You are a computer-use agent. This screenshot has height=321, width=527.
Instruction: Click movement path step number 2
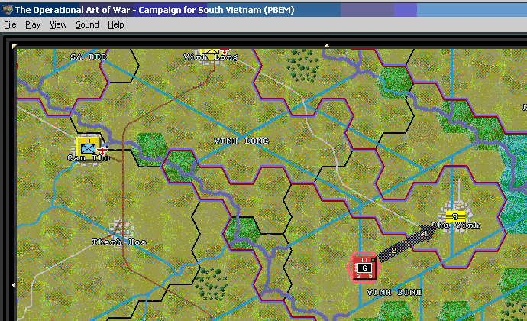(x=393, y=251)
